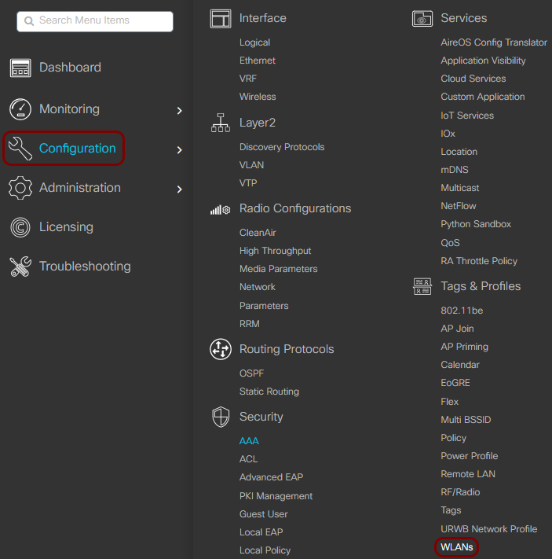552x559 pixels.
Task: Click the Tags & Profiles icon
Action: pyautogui.click(x=422, y=287)
